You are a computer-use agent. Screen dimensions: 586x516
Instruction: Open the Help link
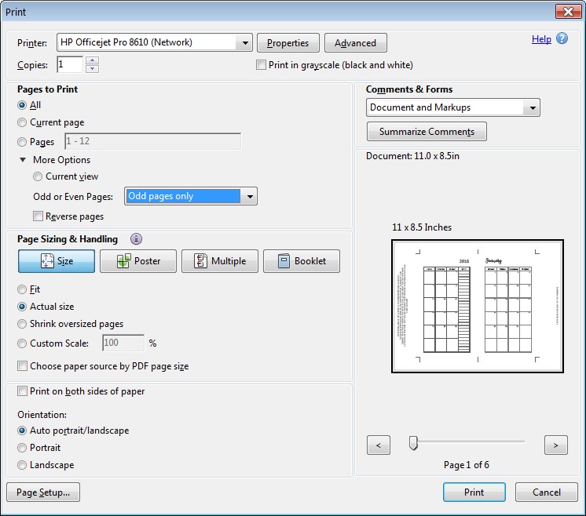[541, 39]
